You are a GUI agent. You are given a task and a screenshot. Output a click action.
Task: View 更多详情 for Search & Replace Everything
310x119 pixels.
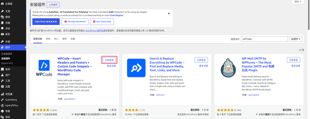203,66
